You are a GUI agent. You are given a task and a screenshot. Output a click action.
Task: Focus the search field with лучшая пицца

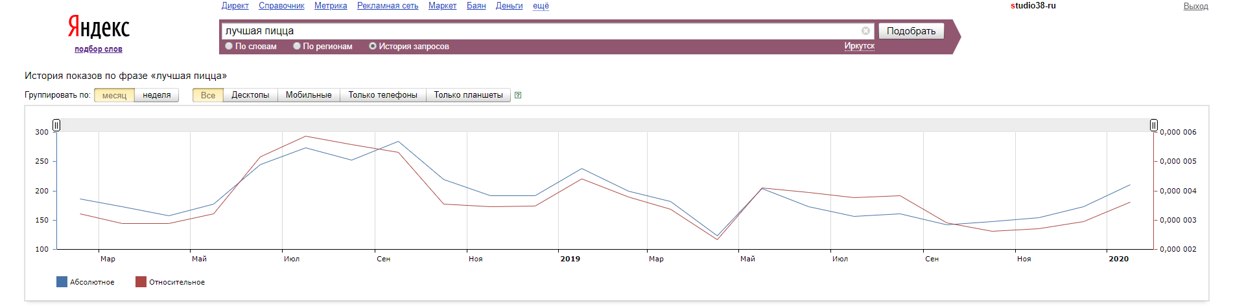(538, 31)
